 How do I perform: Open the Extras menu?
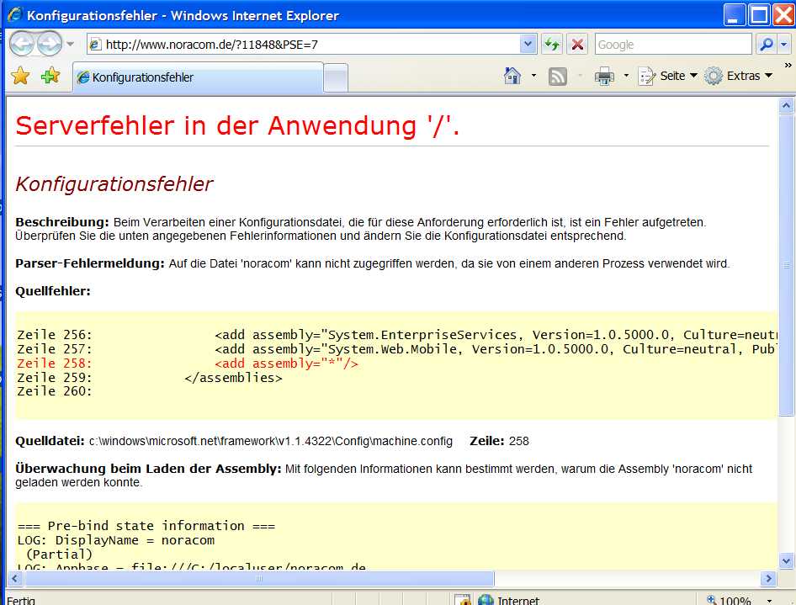tap(739, 76)
